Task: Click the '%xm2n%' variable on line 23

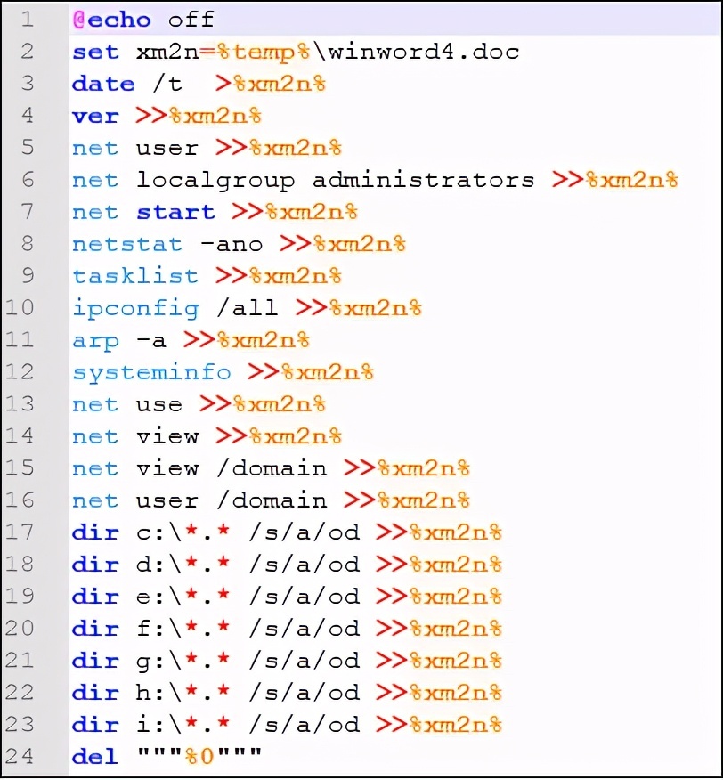Action: 456,724
